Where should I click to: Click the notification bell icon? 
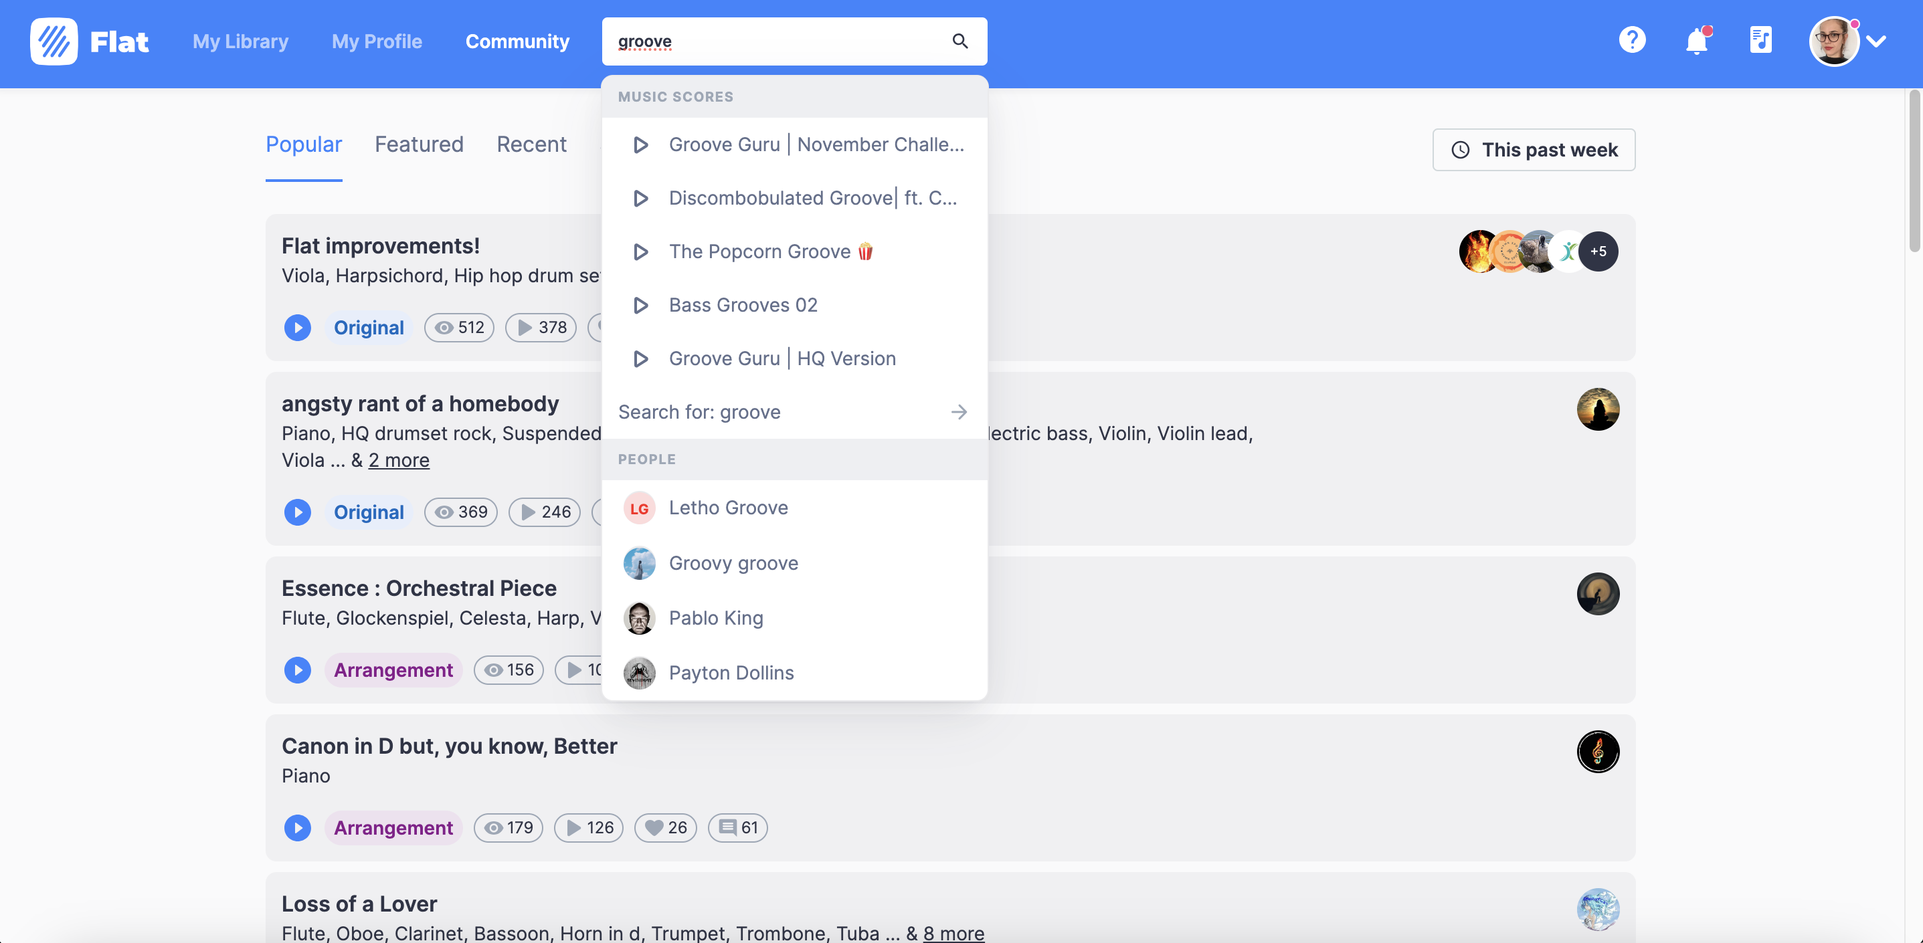coord(1696,41)
